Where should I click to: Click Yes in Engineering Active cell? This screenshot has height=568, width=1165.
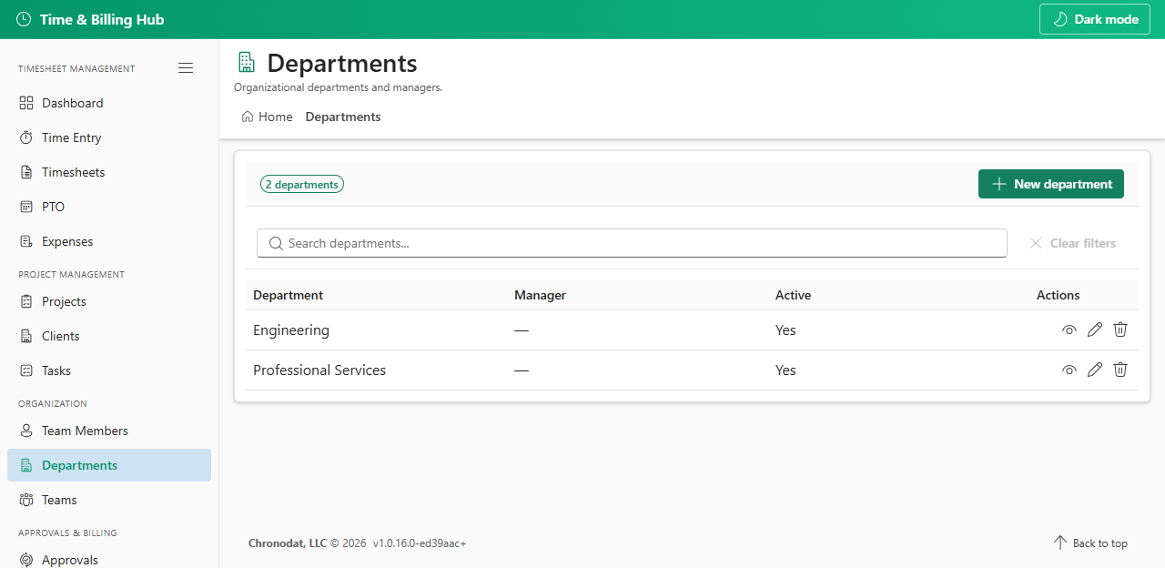coord(785,330)
